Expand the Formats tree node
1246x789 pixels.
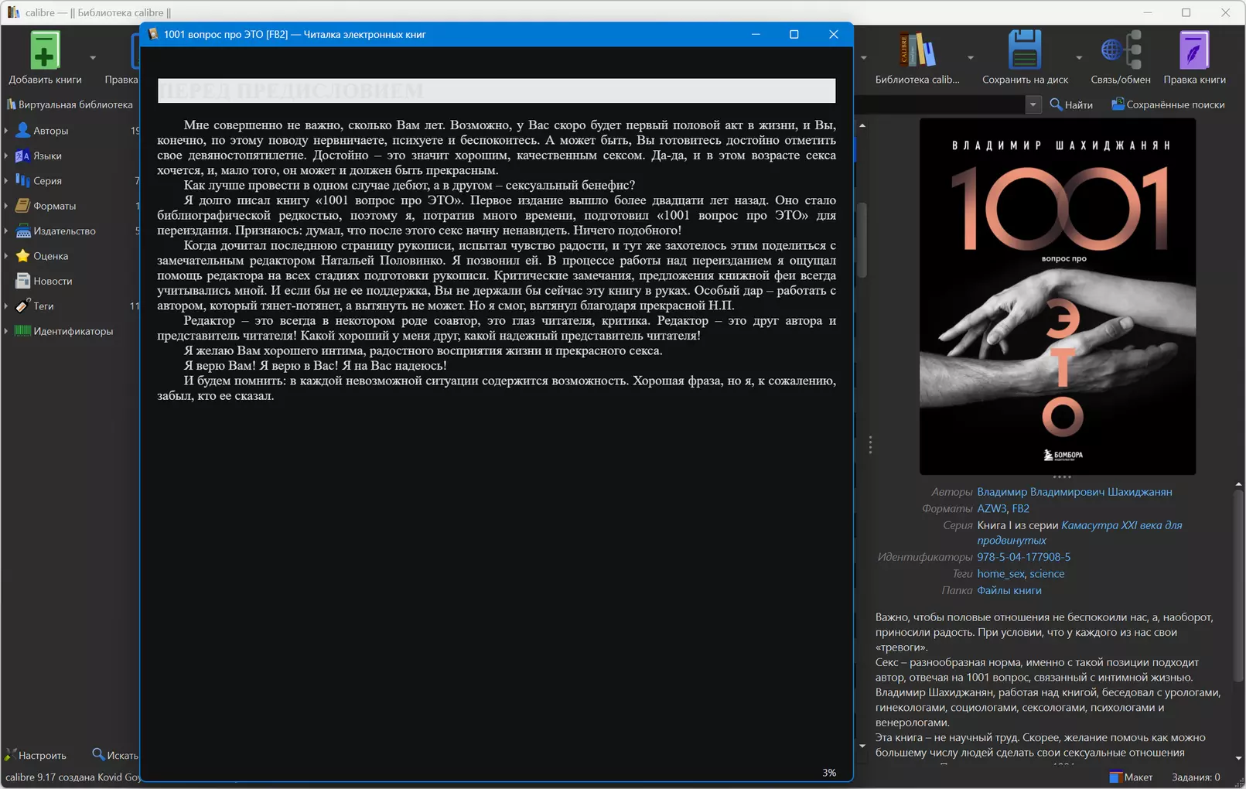click(x=6, y=206)
